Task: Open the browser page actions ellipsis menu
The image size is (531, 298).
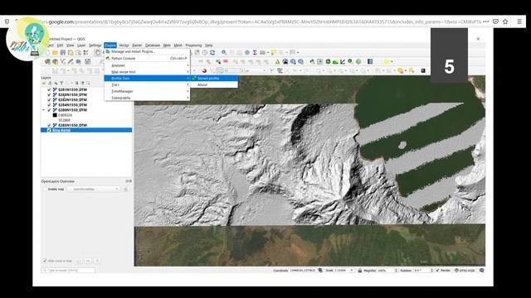Action: [486, 22]
